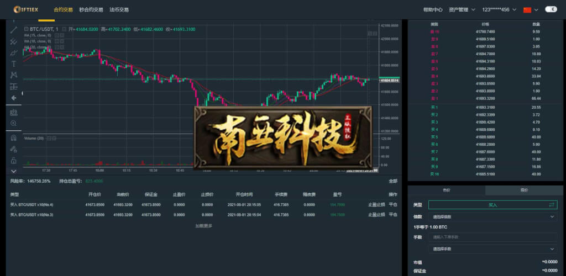Toggle stay in drawing mode pencil-lock icon
Screen dimensions: 566x276
[x=14, y=149]
